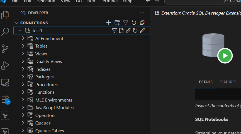Open SQL Developer panel more actions menu

142,13
